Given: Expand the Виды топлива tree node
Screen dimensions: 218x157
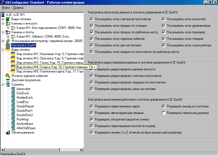Looking at the screenshot, I should click(x=3, y=19).
